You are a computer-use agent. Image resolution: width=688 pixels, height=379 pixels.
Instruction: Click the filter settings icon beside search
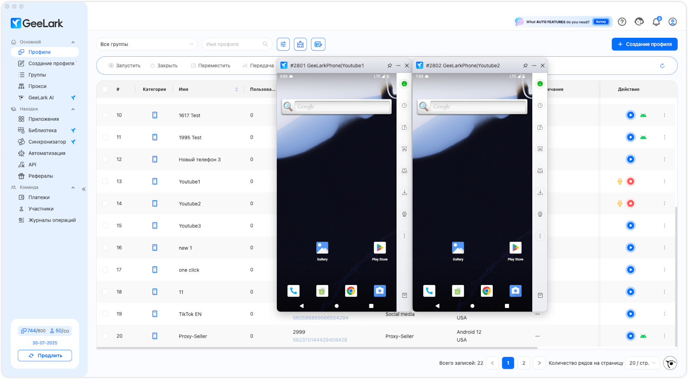283,44
